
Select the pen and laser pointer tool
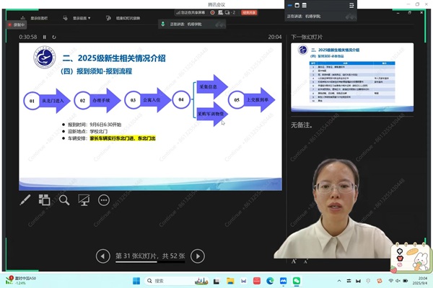pos(25,200)
